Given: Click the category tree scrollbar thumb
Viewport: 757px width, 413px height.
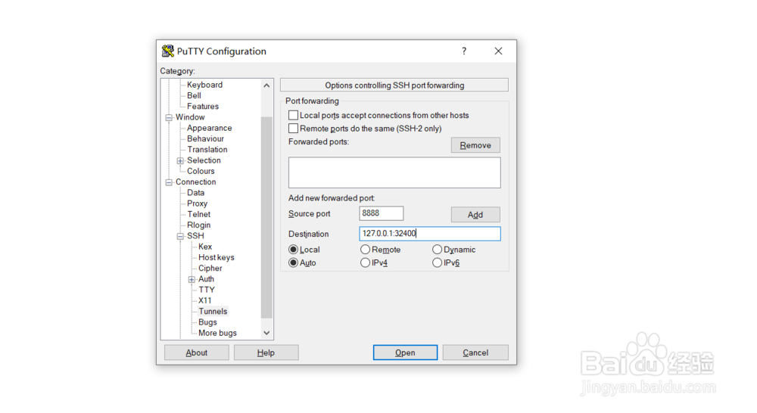Looking at the screenshot, I should 266,218.
